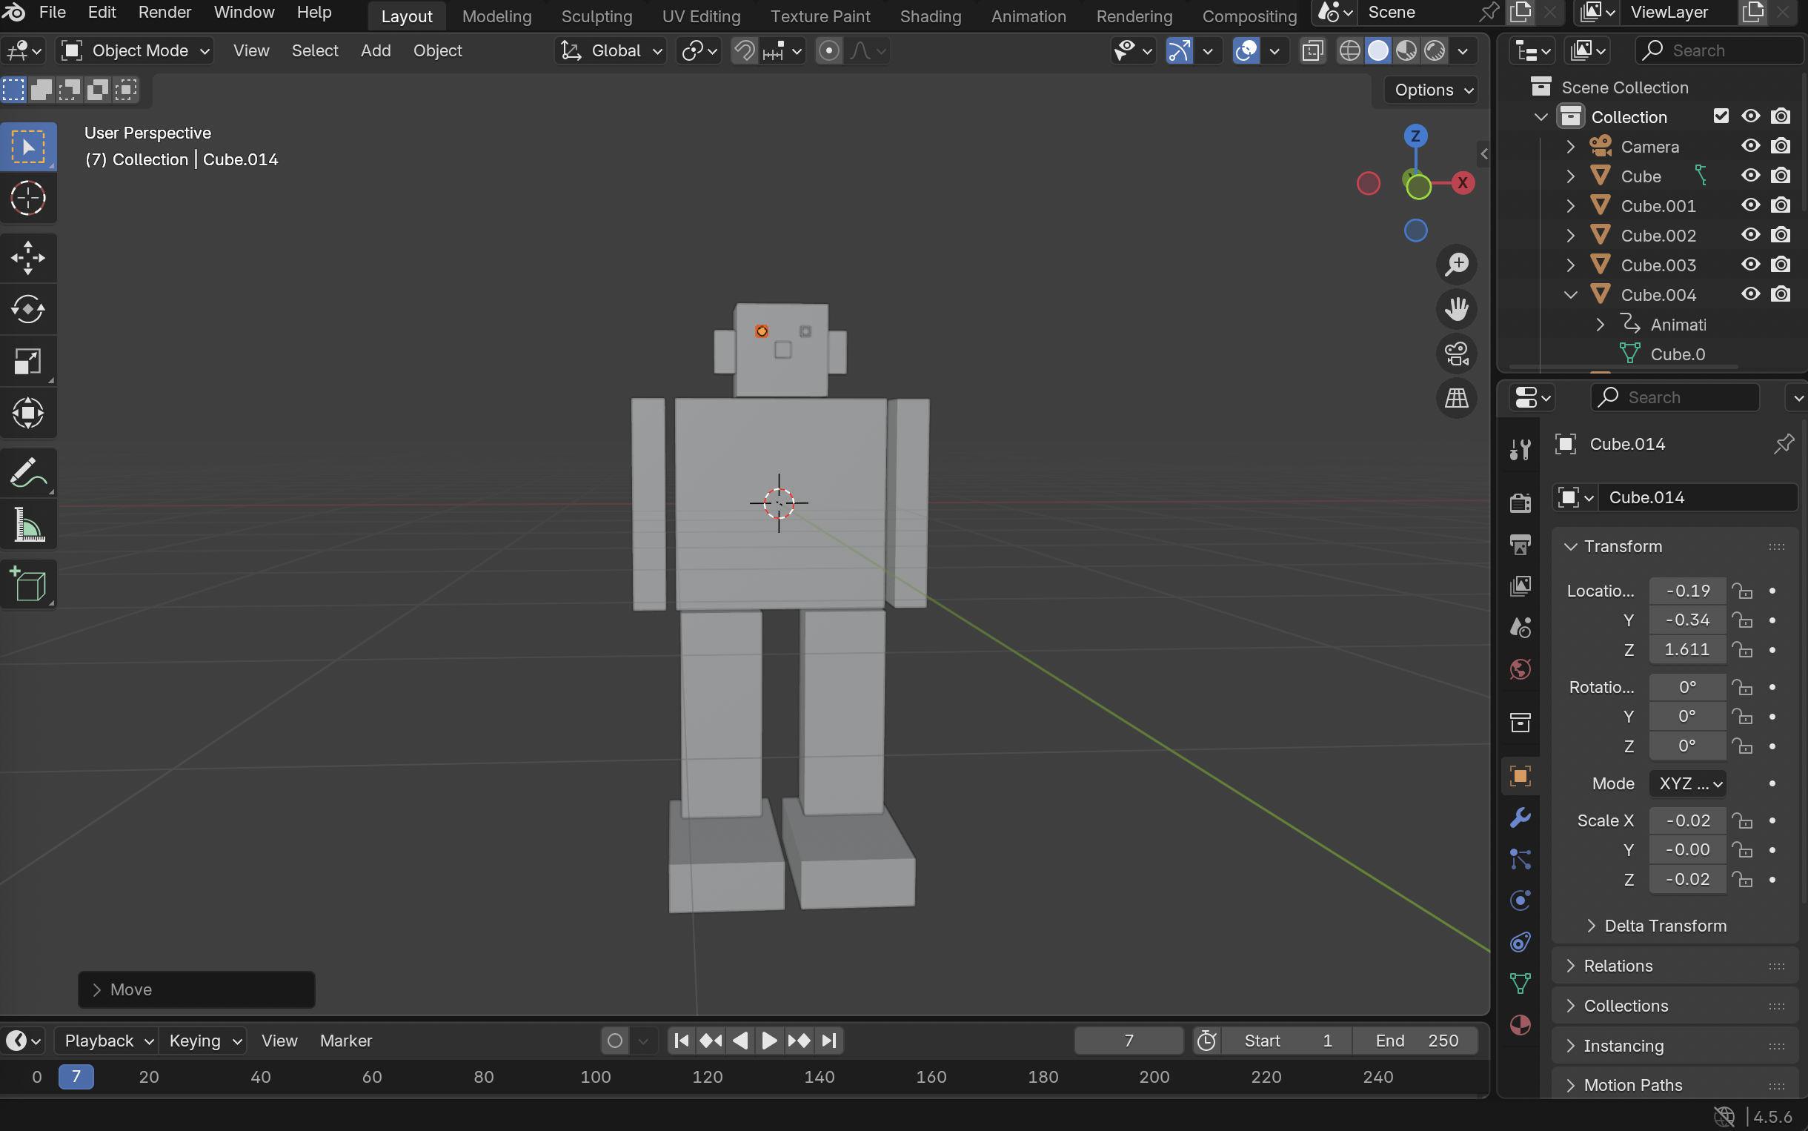Expand the Relations panel

click(1618, 966)
